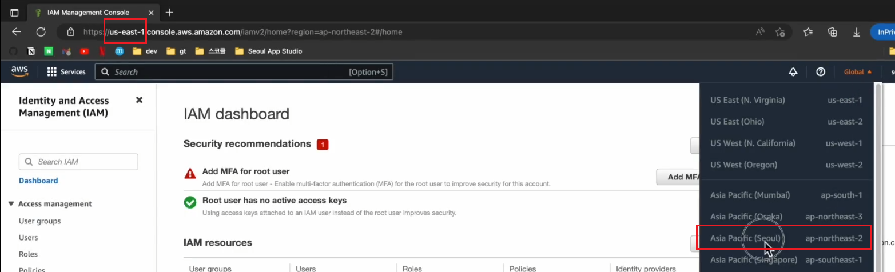The height and width of the screenshot is (272, 895).
Task: Open the blue m bookmark
Action: [119, 51]
